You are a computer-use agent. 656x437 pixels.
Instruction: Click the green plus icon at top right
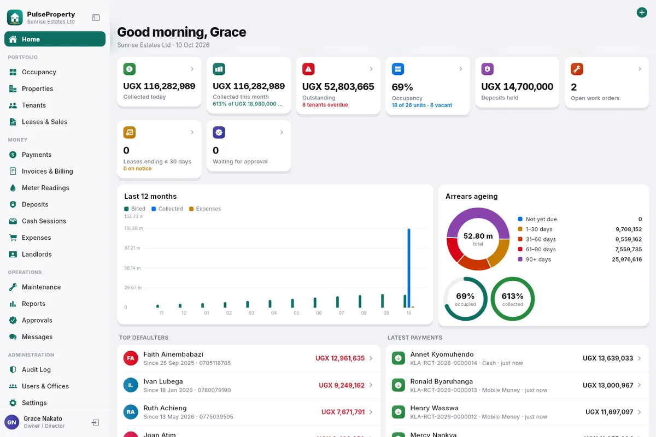642,12
